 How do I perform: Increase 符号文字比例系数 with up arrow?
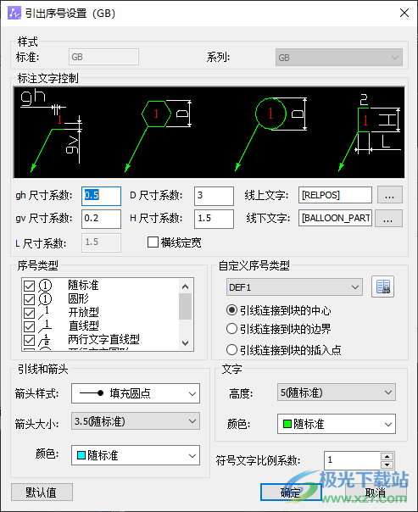click(x=387, y=457)
